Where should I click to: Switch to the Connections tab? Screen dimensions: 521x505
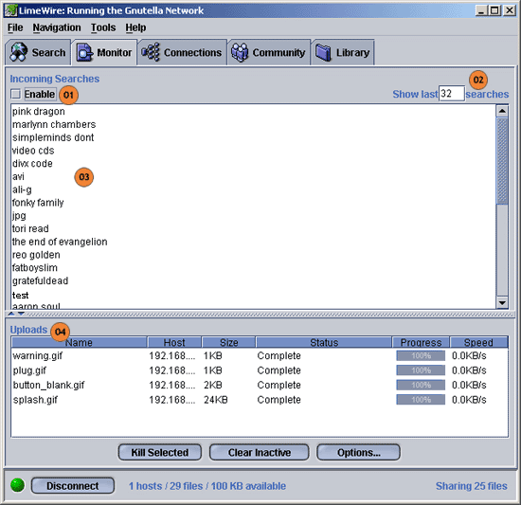coord(182,52)
